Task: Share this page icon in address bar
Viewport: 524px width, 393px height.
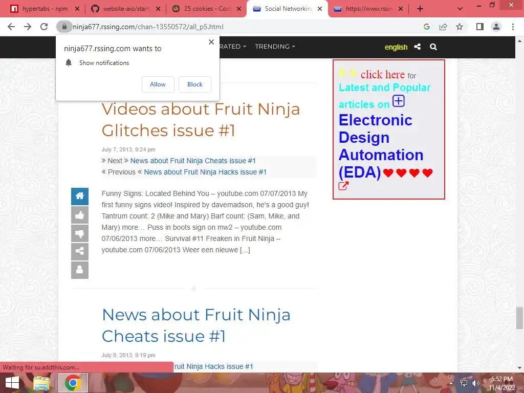Action: pos(443,27)
